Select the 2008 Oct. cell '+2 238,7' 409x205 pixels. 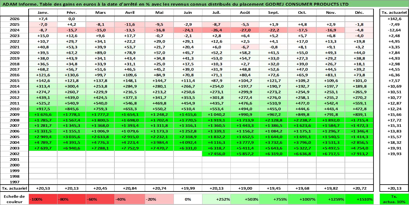(x=302, y=120)
